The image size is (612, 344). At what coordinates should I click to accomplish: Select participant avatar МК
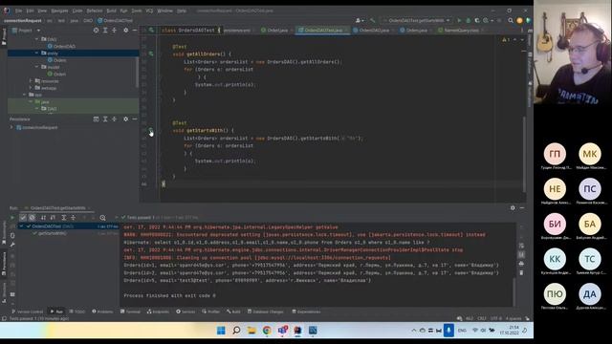(x=589, y=154)
